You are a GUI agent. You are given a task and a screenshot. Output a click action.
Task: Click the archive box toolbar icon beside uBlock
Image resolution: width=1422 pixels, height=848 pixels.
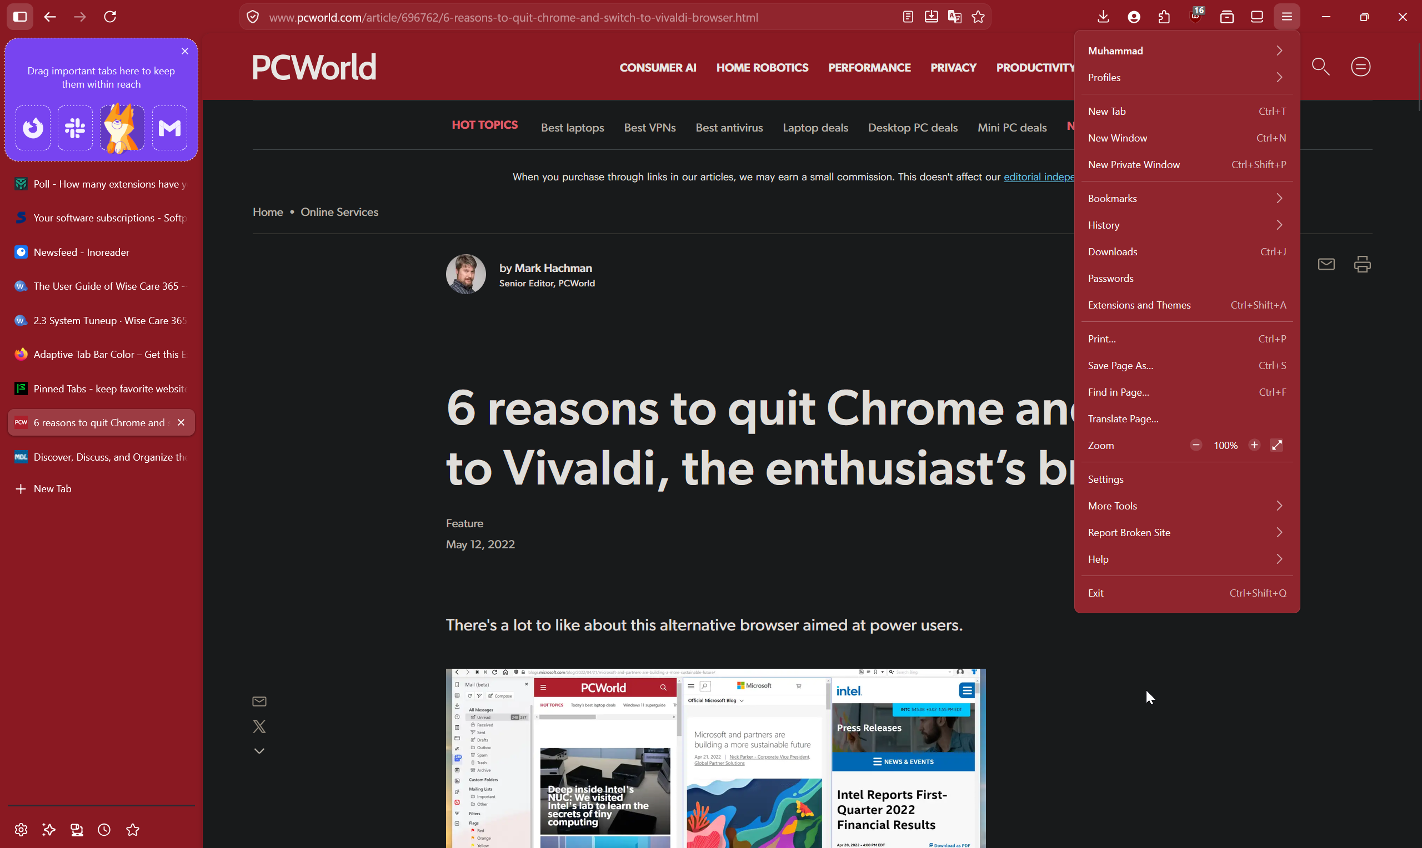1226,17
